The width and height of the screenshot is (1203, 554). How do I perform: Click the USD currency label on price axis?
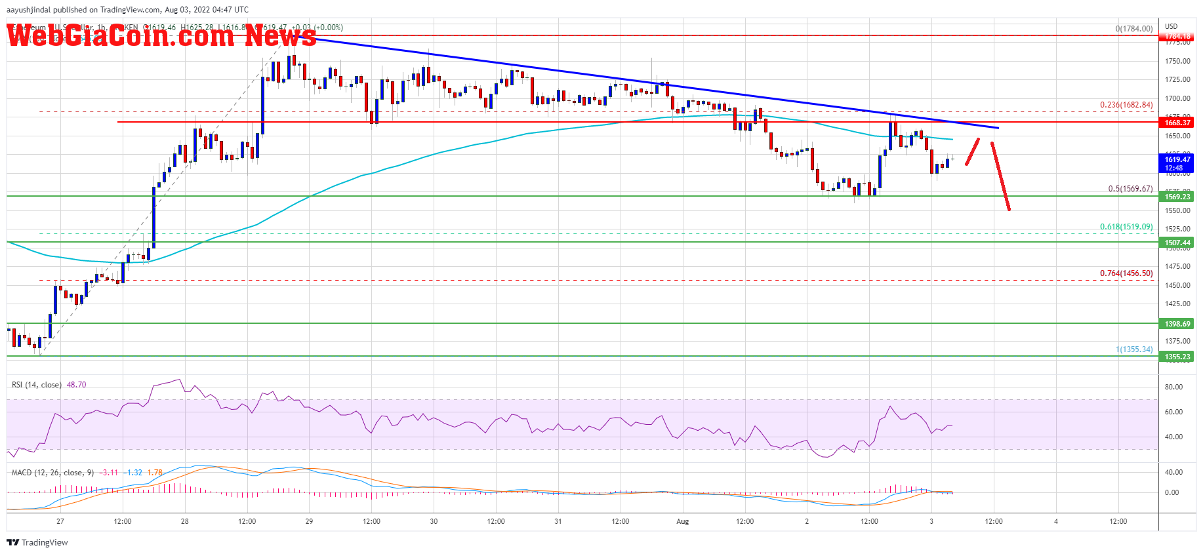1171,27
